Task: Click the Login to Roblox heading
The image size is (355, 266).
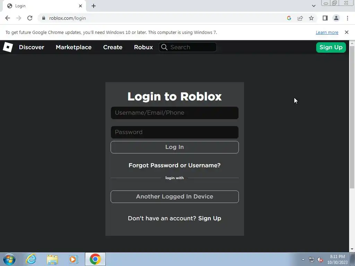Action: [175, 97]
